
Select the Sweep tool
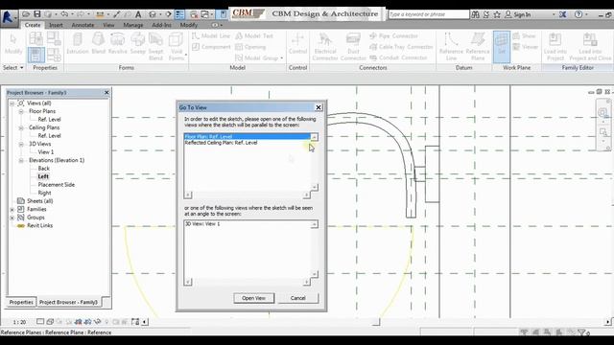(x=138, y=43)
